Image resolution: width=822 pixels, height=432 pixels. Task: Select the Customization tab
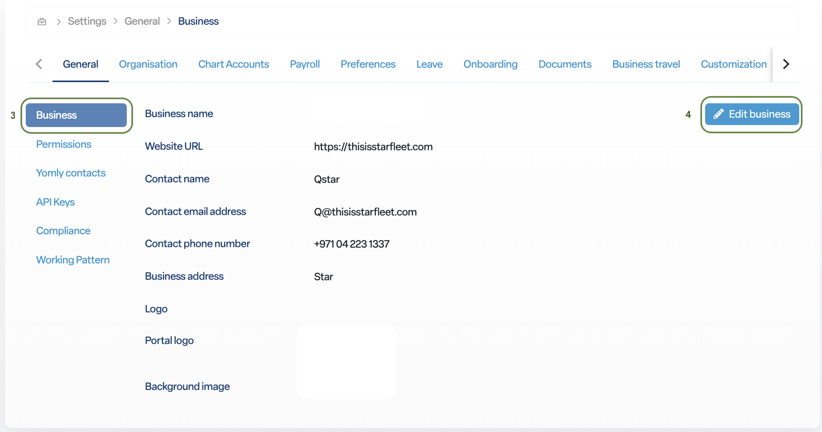(733, 64)
